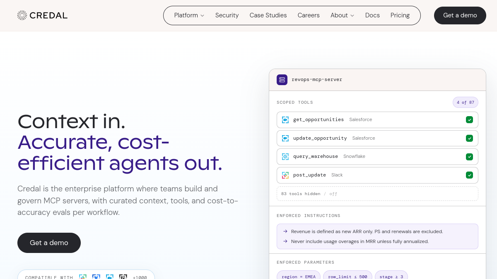Click the get_opportunities tool name
Viewport: 497px width, 279px height.
pos(318,119)
